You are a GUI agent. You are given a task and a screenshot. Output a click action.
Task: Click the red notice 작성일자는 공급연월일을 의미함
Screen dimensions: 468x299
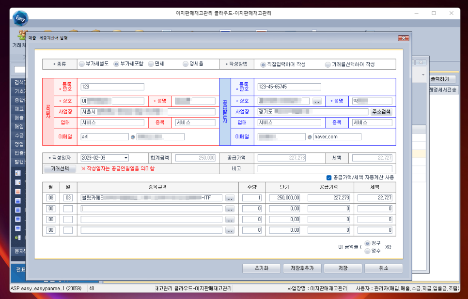(118, 169)
